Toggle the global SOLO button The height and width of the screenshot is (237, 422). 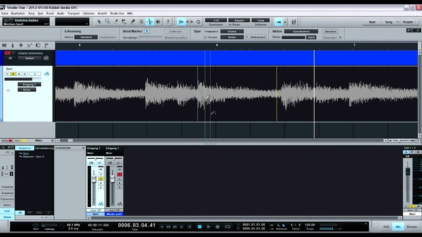tap(19, 141)
